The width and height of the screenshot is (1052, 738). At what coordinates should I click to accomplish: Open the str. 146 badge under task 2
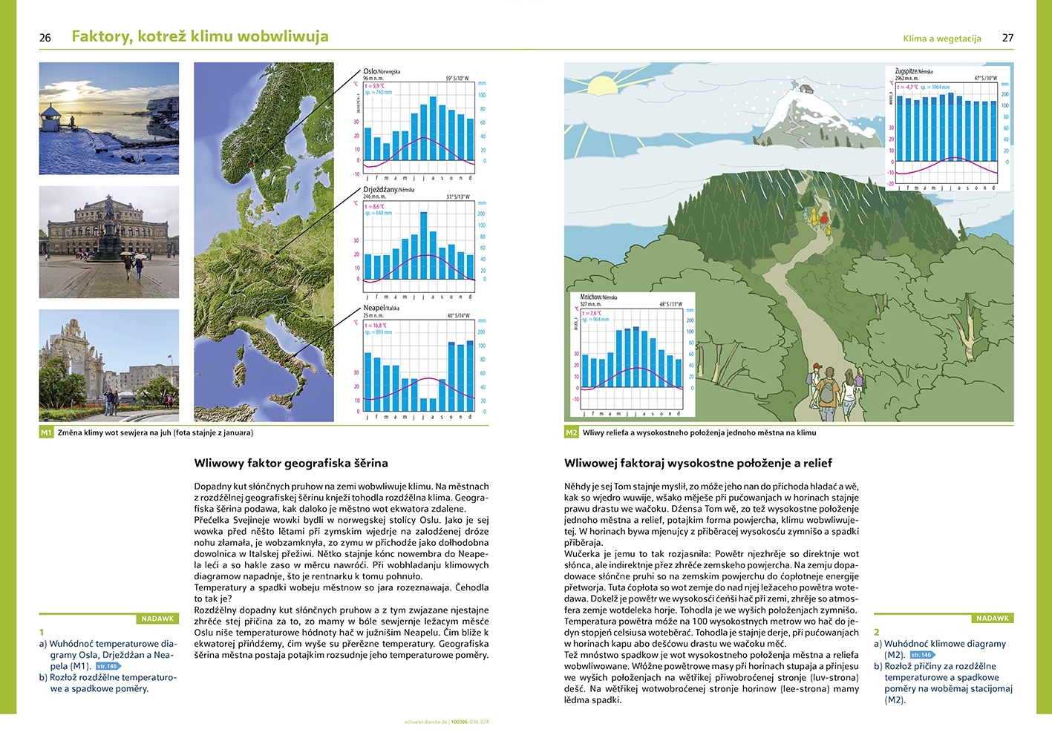tap(921, 655)
